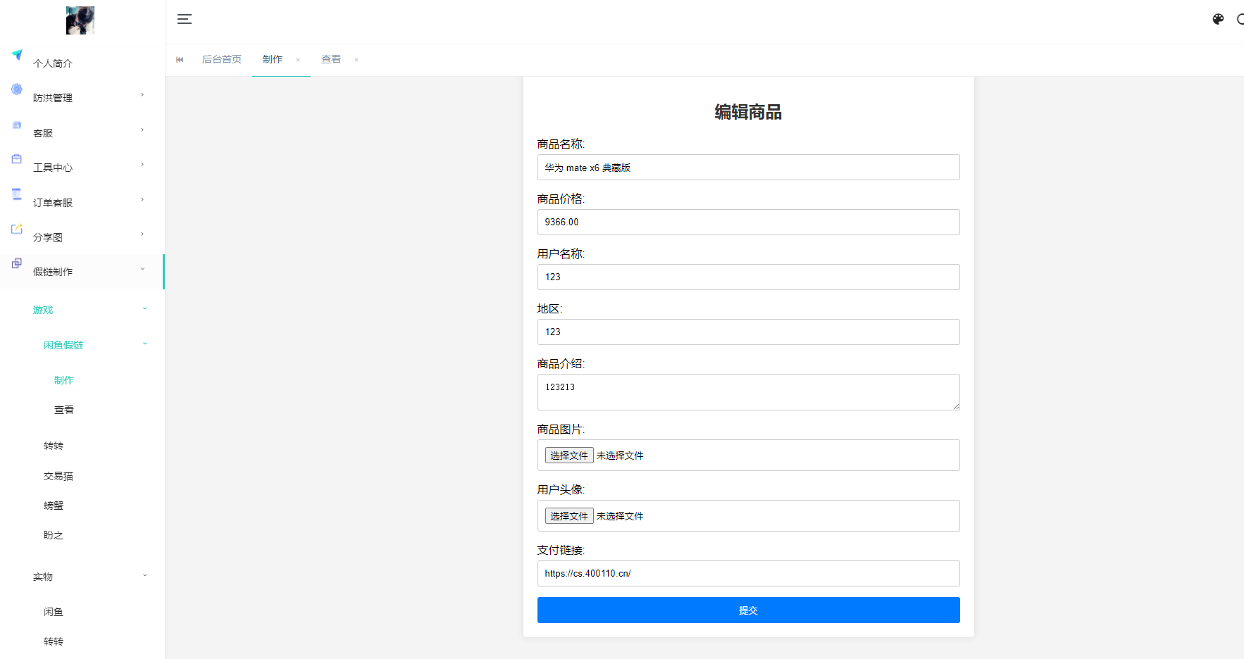Viewport: 1244px width, 659px height.
Task: Click 选择文件 under 用户头像
Action: [569, 516]
